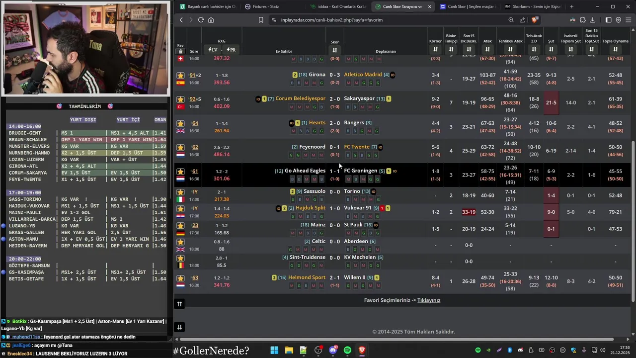The width and height of the screenshot is (636, 358).
Task: Open browser downloads icon
Action: pos(593,20)
